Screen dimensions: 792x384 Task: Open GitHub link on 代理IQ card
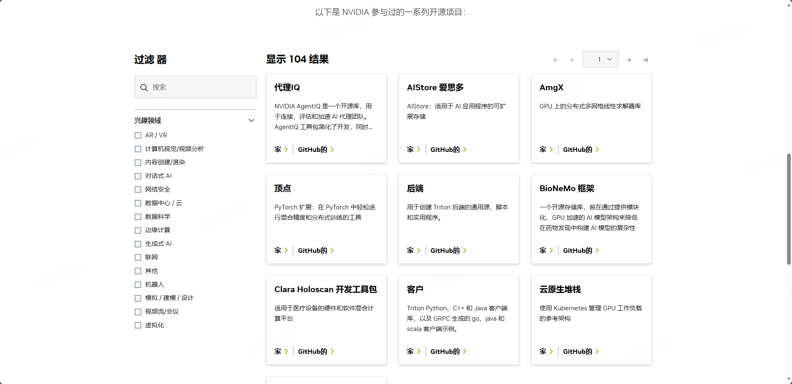pyautogui.click(x=316, y=149)
